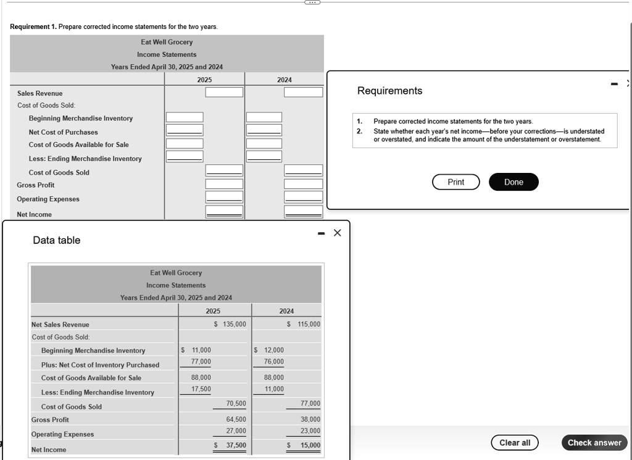This screenshot has width=632, height=460.
Task: Click the Sales Revenue input for 2024
Action: pyautogui.click(x=303, y=91)
